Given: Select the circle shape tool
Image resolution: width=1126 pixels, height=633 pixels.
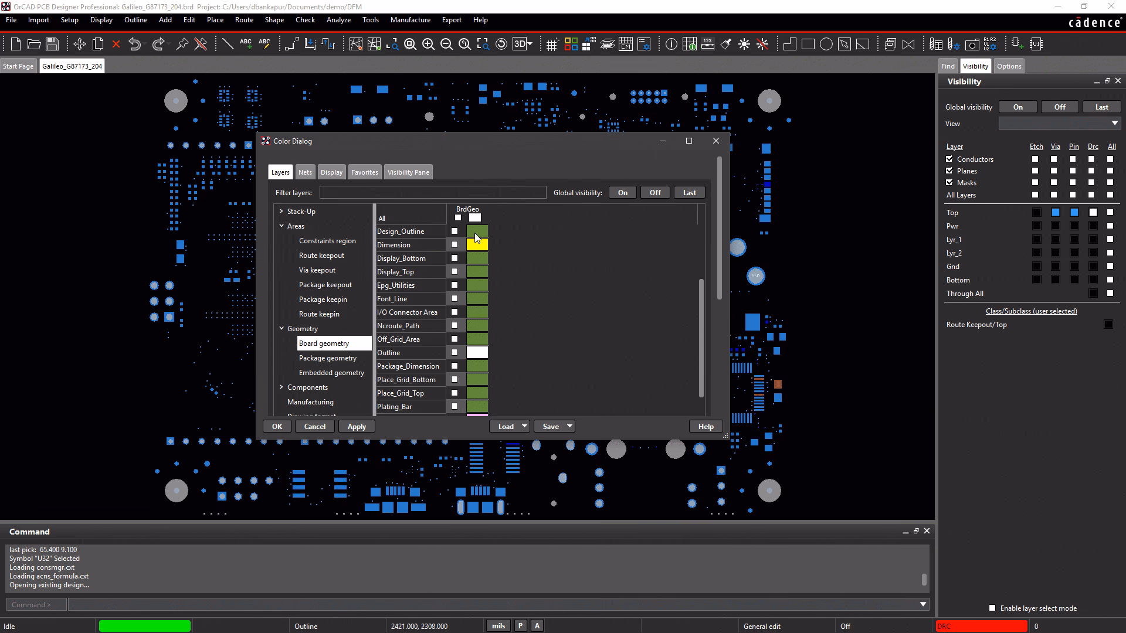Looking at the screenshot, I should (x=827, y=43).
